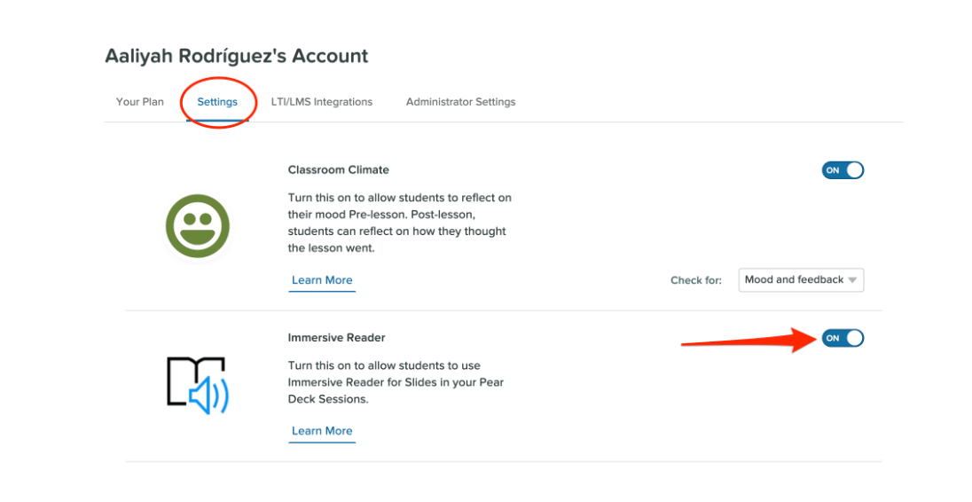Viewport: 972px width, 502px height.
Task: Go to the Administrator Settings tab
Action: (x=460, y=102)
